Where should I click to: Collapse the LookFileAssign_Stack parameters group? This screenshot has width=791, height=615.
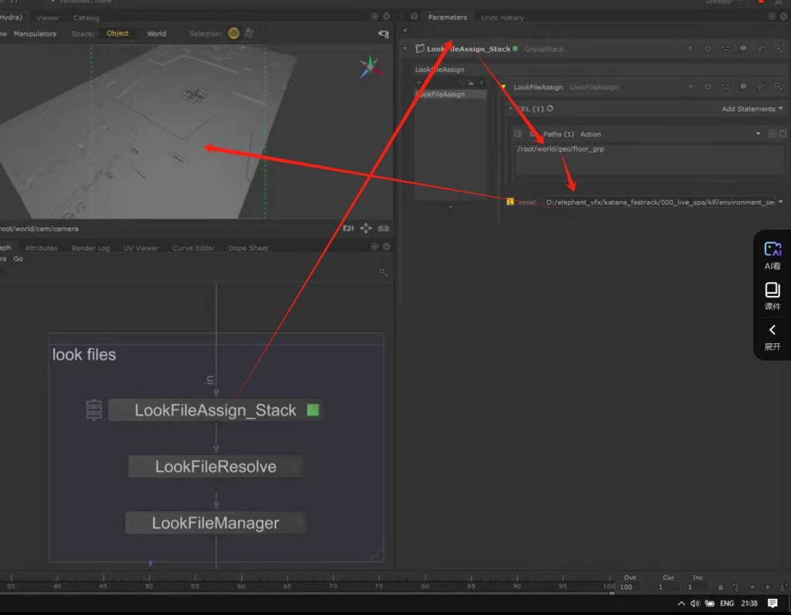click(x=406, y=49)
